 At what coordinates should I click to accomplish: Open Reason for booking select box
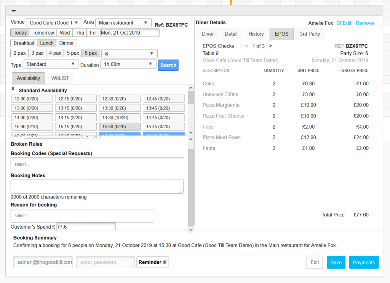[x=82, y=216]
